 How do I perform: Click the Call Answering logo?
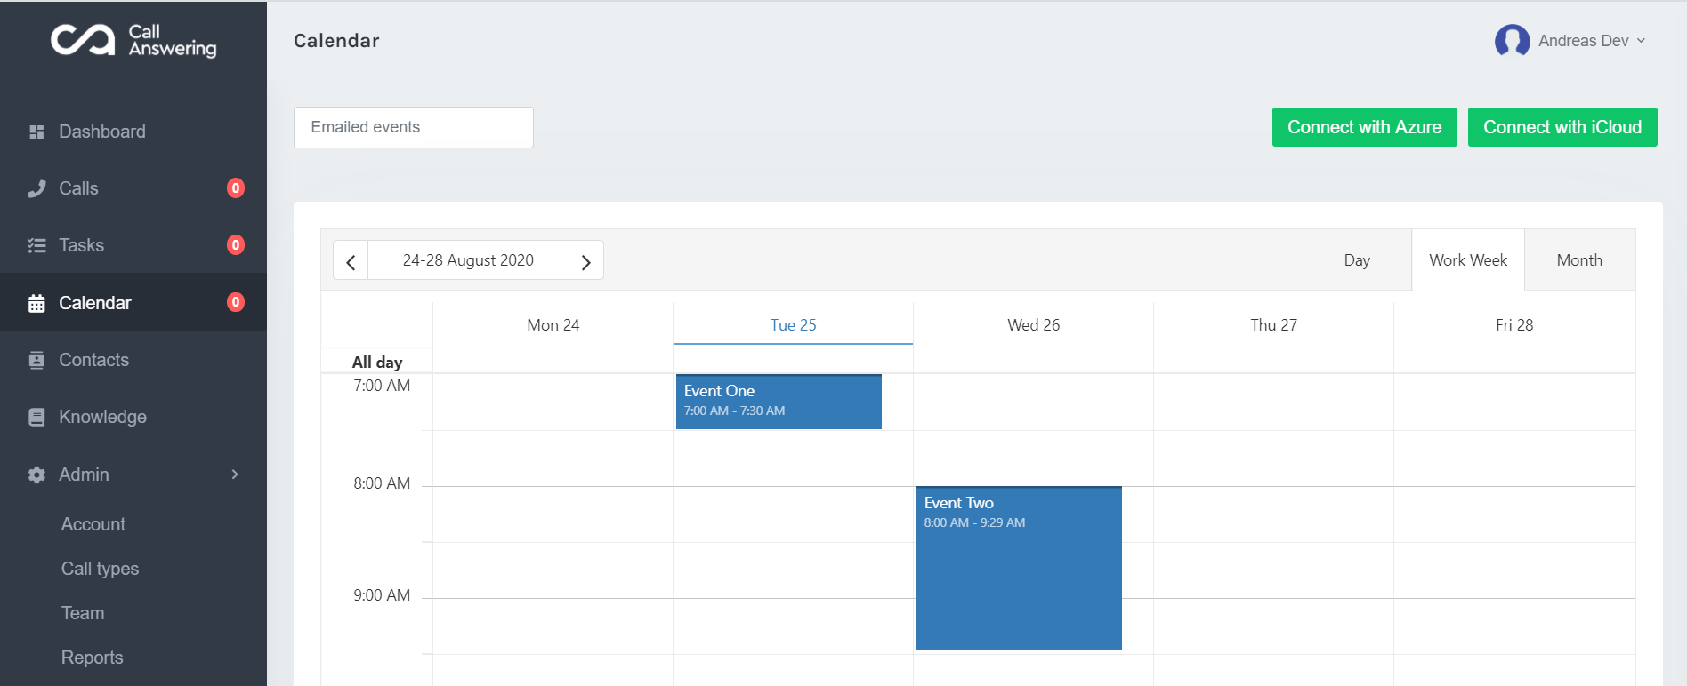click(133, 40)
